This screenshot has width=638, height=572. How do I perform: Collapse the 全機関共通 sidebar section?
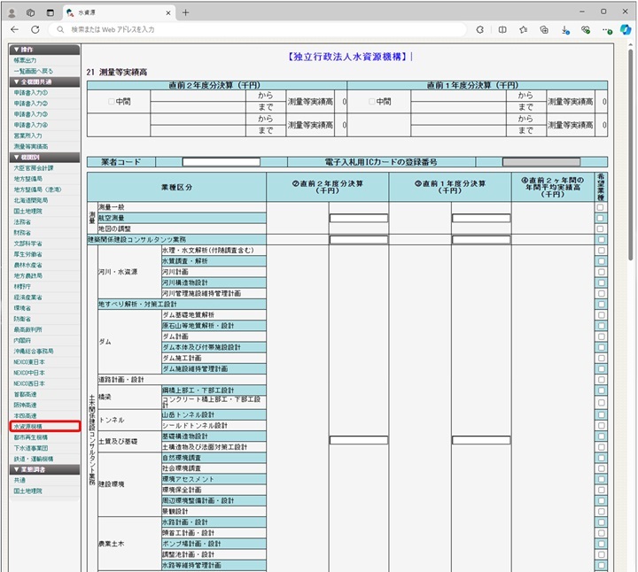(x=44, y=81)
